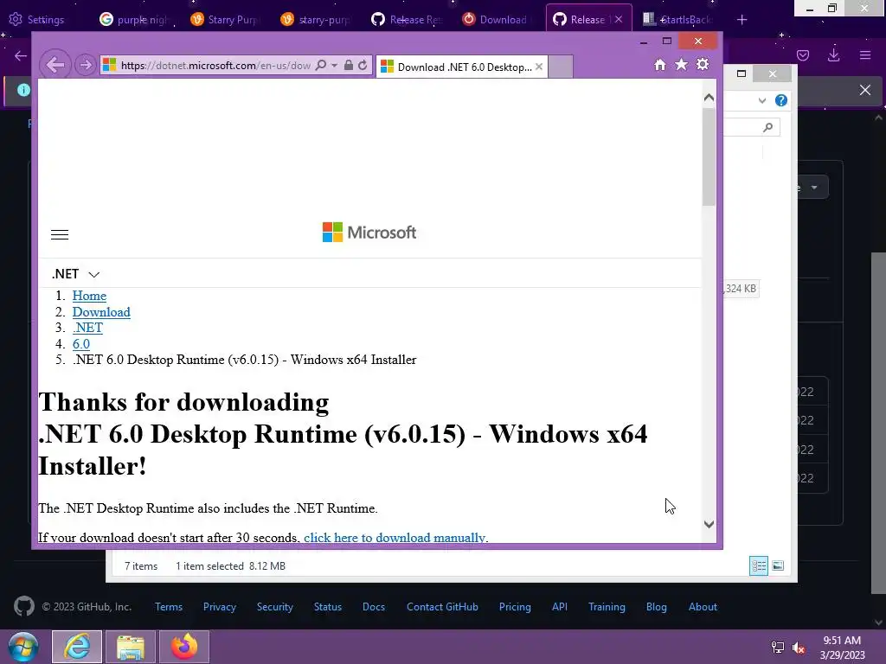Go back in Internet Explorer

point(55,65)
